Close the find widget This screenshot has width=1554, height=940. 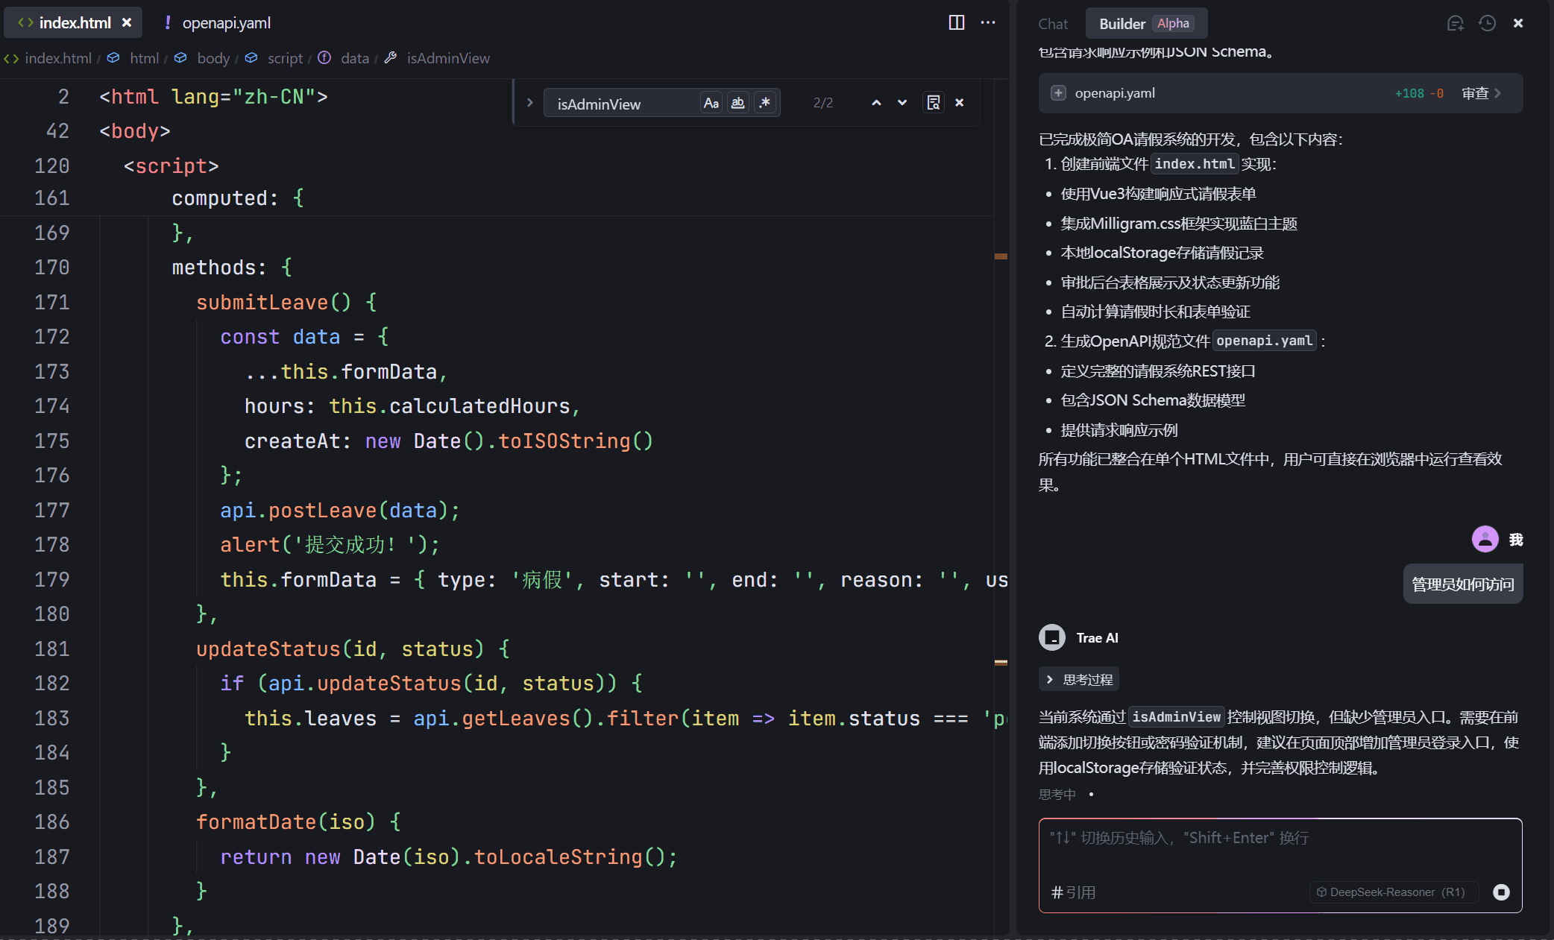(x=960, y=103)
